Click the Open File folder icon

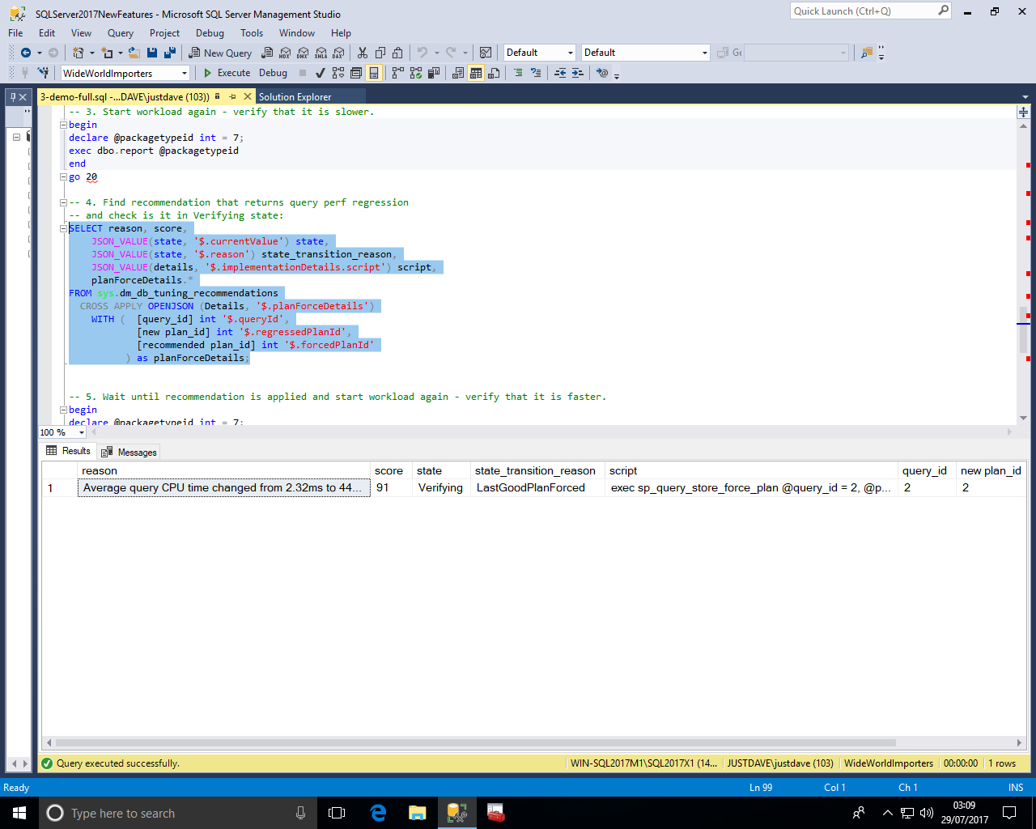(134, 53)
